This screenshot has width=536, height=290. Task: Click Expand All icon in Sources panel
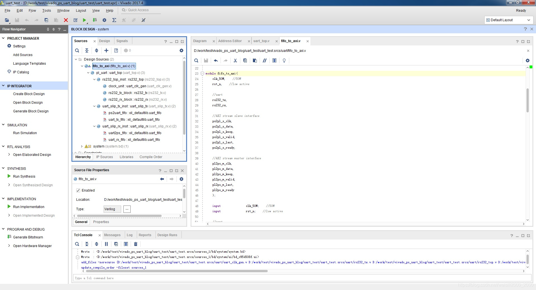pyautogui.click(x=97, y=50)
